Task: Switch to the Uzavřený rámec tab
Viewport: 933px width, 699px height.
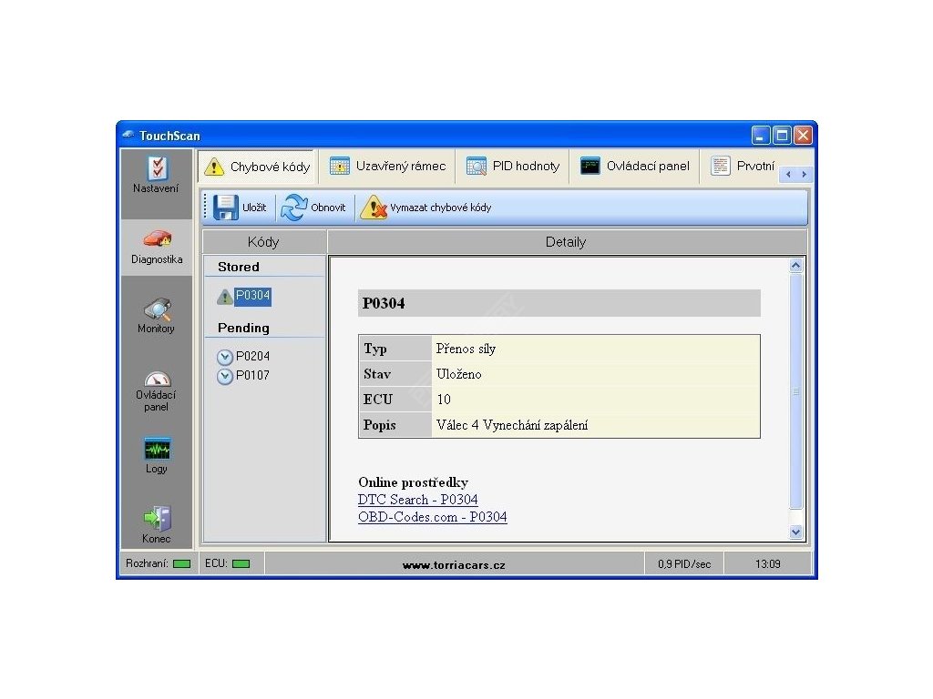Action: tap(387, 167)
